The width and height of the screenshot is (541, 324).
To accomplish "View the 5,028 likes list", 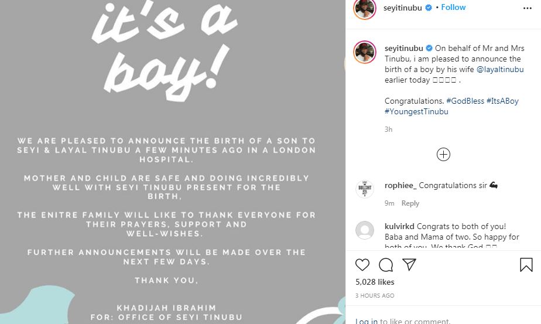I will click(x=375, y=282).
